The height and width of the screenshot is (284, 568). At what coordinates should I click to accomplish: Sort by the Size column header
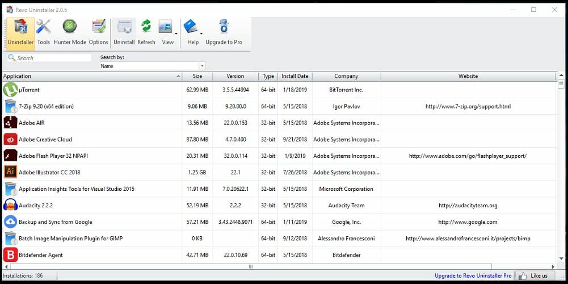pos(197,76)
